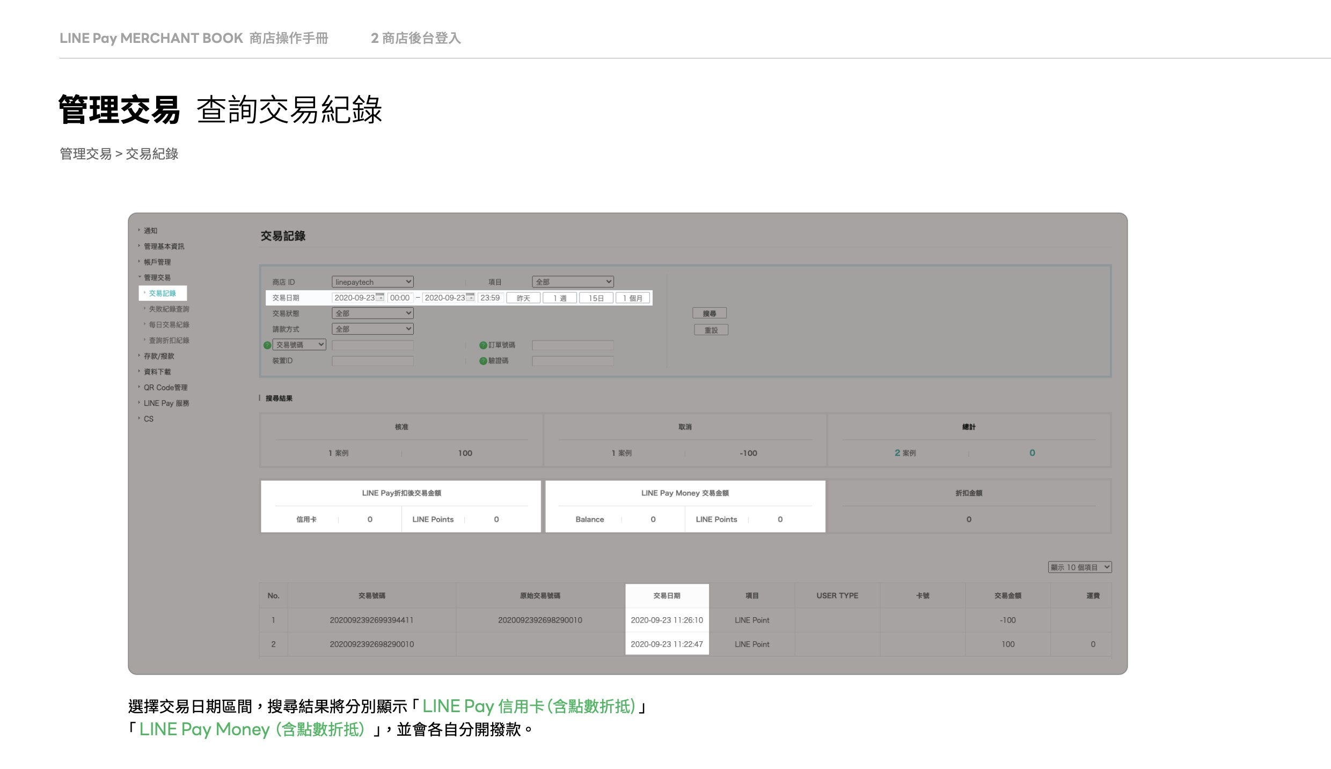Screen dimensions: 1331x769
Task: Open the 交易狀態 dropdown
Action: pos(372,313)
